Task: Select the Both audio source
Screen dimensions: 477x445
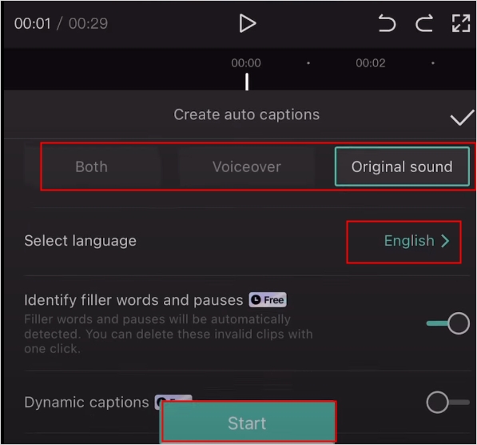Action: pyautogui.click(x=92, y=166)
